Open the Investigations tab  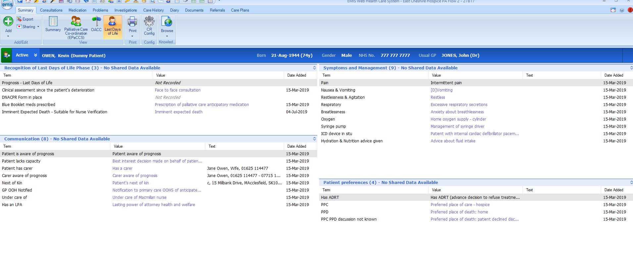[125, 10]
